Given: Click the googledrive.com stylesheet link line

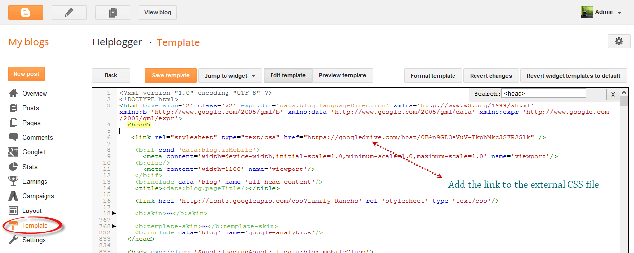Looking at the screenshot, I should pyautogui.click(x=339, y=137).
